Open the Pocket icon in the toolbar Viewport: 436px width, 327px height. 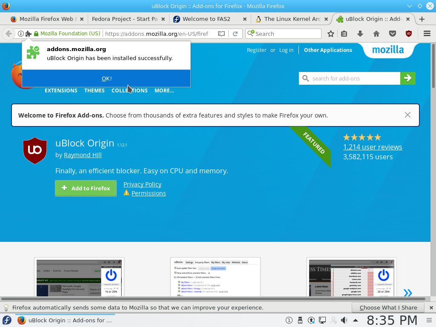(x=392, y=34)
